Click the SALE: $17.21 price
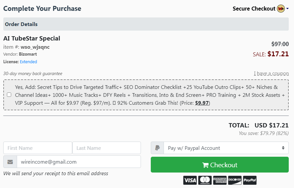Viewport: 294px width, 188px height. pyautogui.click(x=271, y=54)
